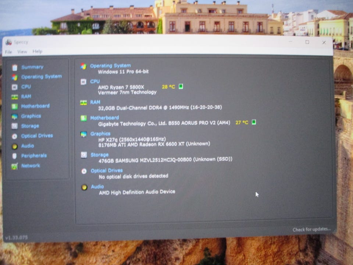Click the 28 °C CPU temperature value
This screenshot has width=353, height=265.
click(x=168, y=87)
